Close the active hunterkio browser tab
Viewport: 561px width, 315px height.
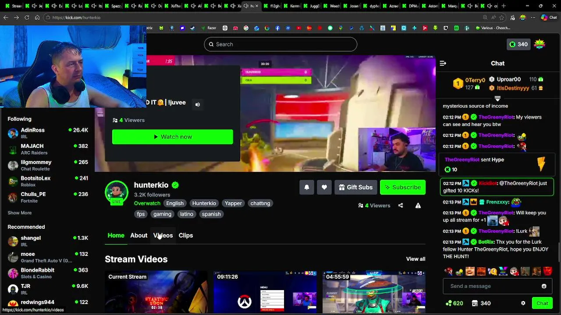tap(257, 6)
